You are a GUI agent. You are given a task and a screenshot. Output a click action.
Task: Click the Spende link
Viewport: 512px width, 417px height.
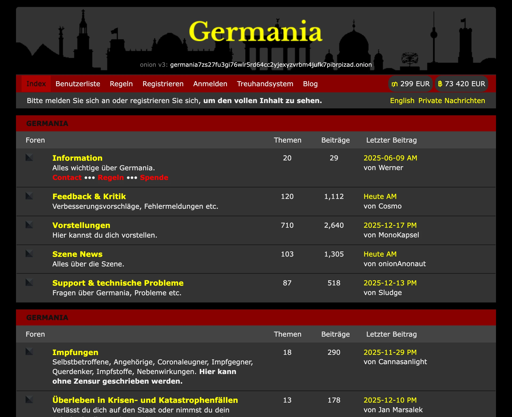click(x=154, y=177)
